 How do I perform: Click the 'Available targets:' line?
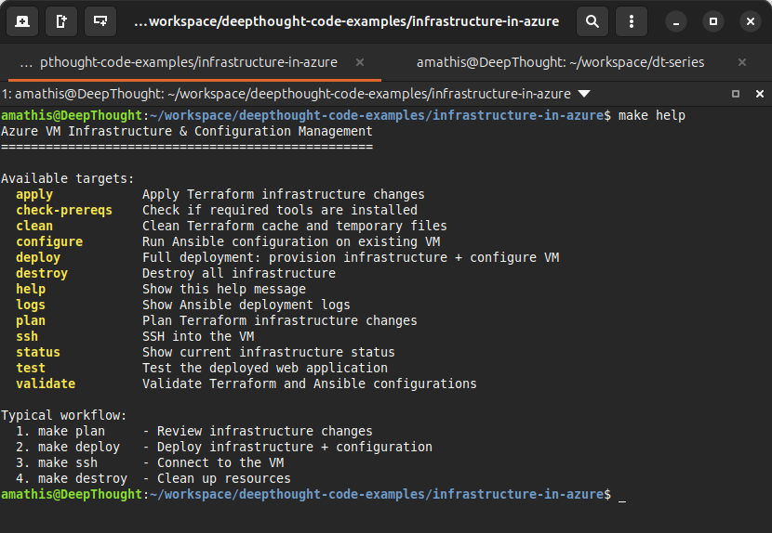(68, 178)
